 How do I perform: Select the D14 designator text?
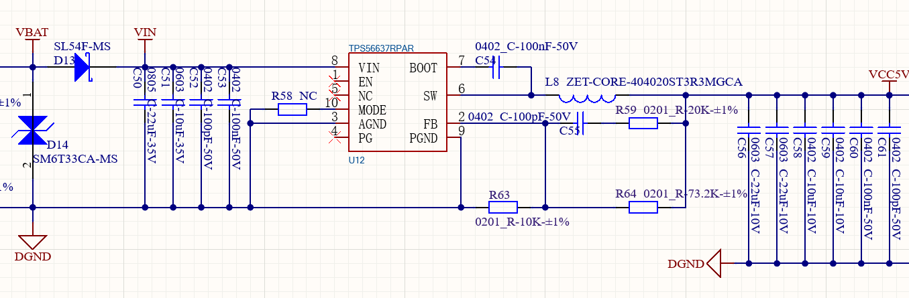(56, 145)
